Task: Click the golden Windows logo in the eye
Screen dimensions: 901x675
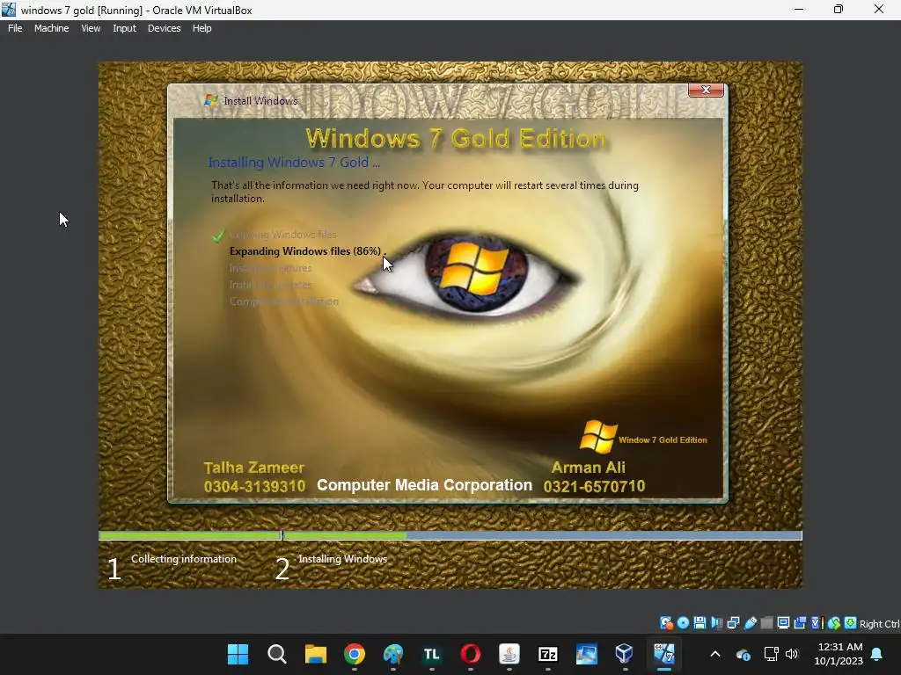Action: [x=472, y=267]
